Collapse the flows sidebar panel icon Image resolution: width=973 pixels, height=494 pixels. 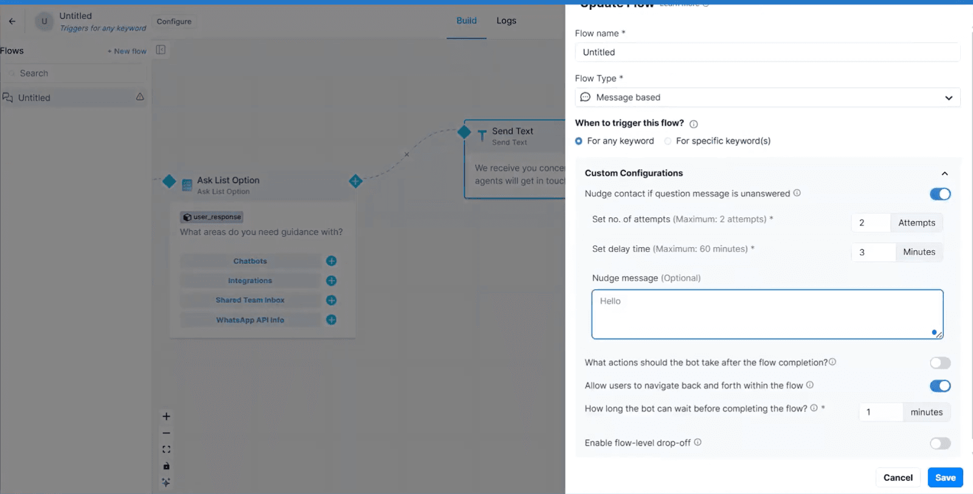[161, 50]
